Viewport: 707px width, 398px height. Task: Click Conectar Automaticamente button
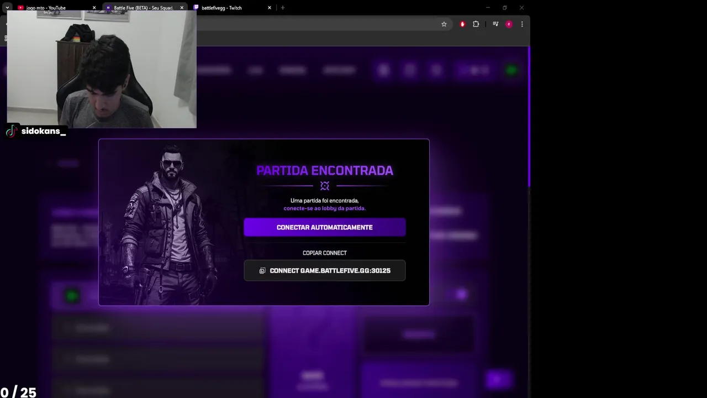tap(325, 227)
